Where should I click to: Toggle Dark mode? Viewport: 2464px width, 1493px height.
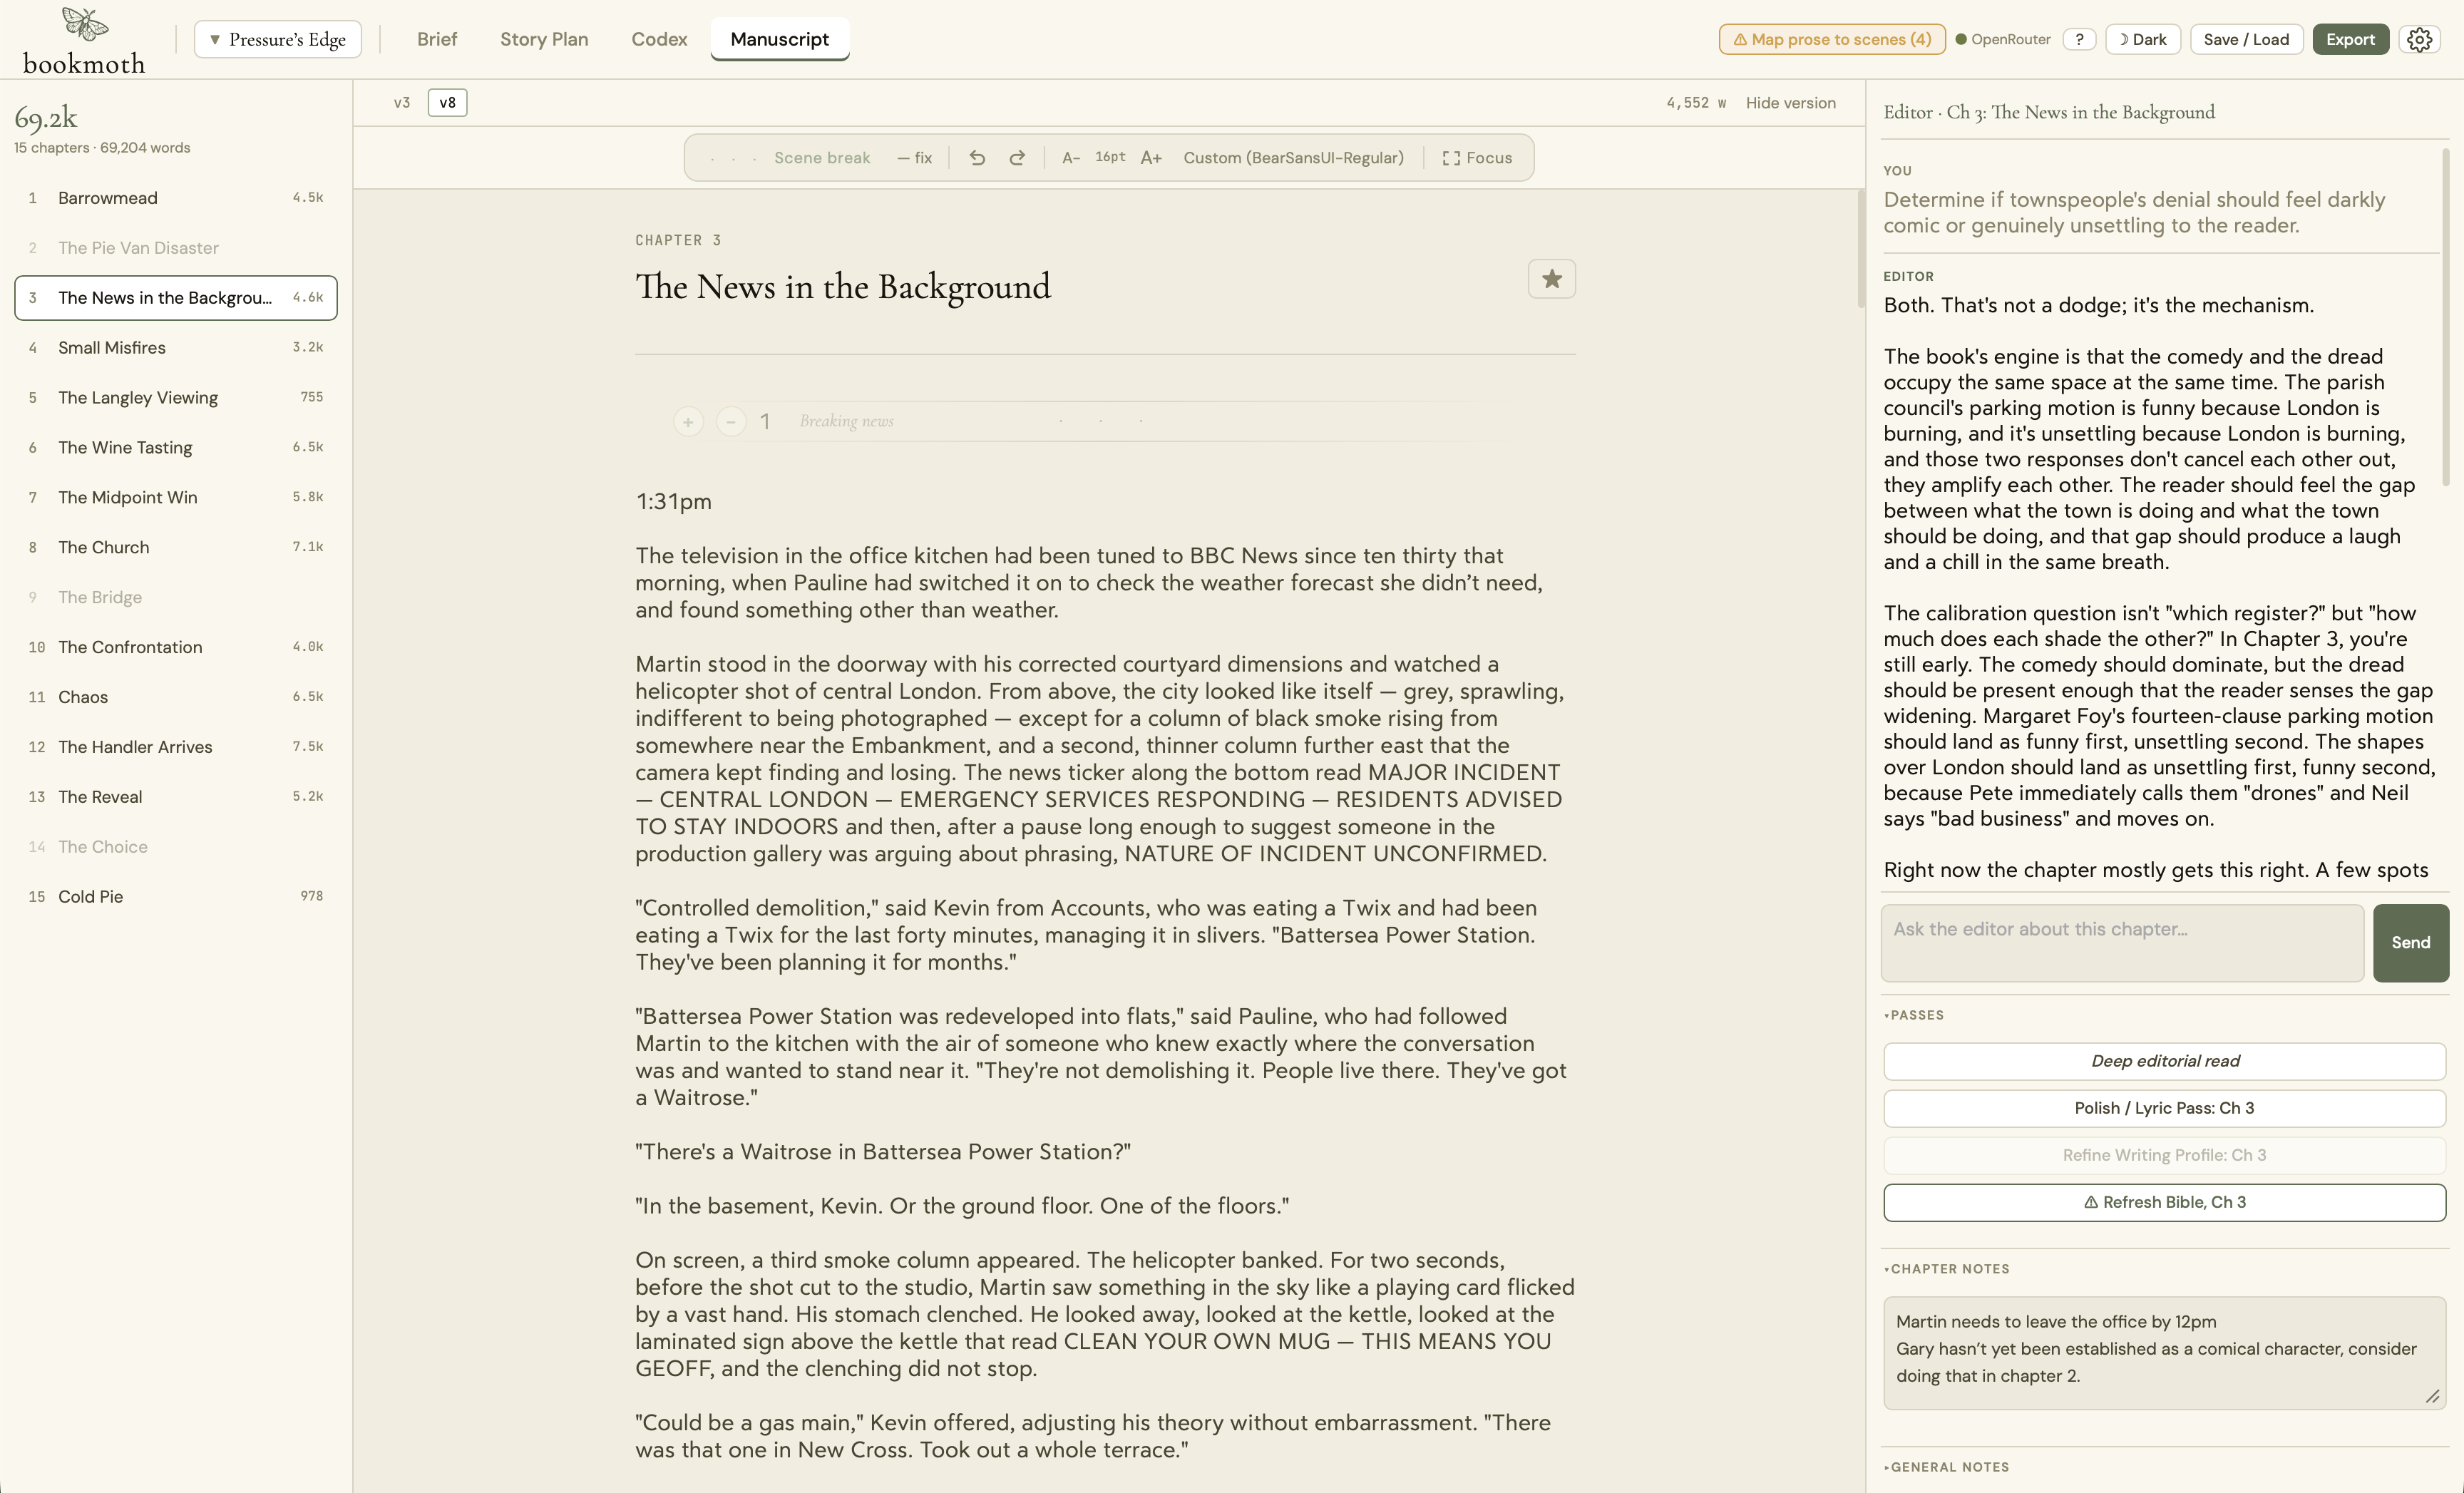[2143, 39]
